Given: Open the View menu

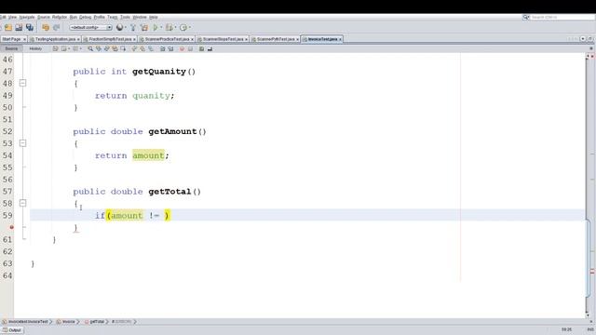Looking at the screenshot, I should (12, 17).
